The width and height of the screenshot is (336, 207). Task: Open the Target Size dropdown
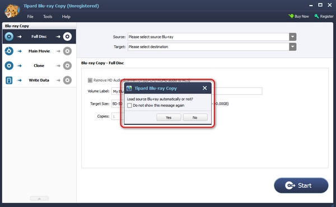click(x=118, y=103)
